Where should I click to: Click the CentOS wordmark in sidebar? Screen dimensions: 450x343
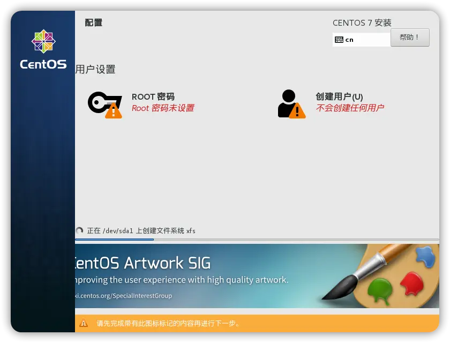click(43, 64)
